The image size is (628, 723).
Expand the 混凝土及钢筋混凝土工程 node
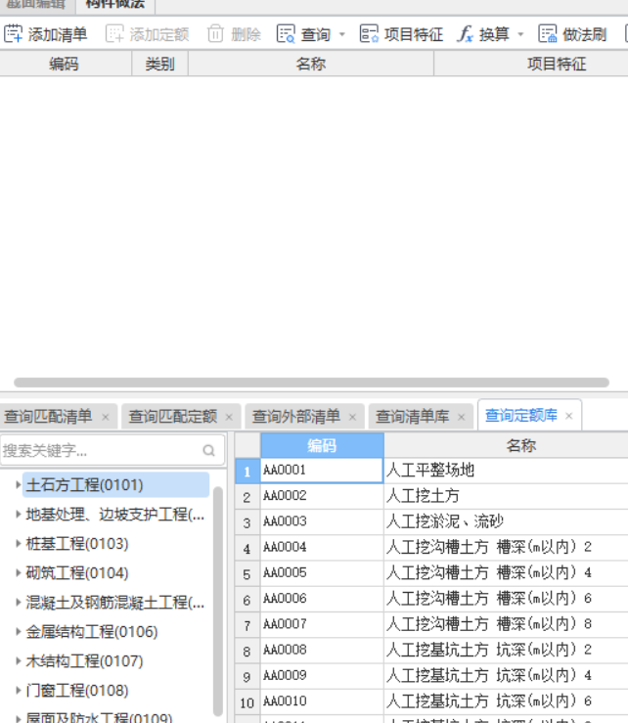tap(18, 602)
